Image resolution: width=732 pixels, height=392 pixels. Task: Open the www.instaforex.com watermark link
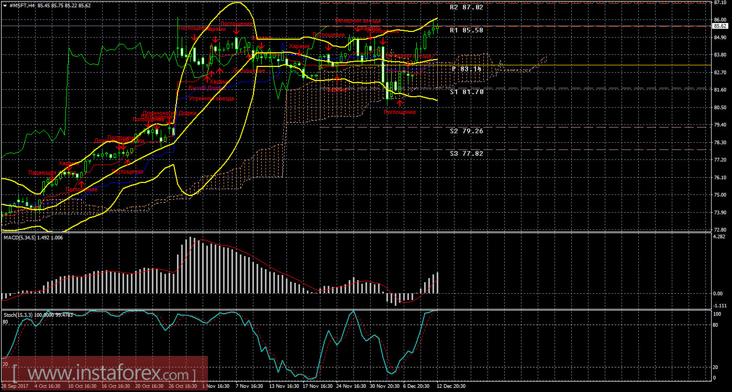tap(104, 374)
